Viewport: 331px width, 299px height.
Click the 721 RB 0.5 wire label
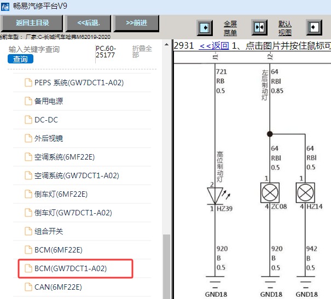pyautogui.click(x=222, y=81)
